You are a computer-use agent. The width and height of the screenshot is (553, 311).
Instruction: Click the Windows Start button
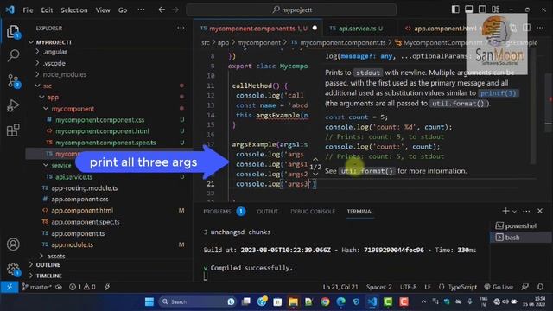coord(149,301)
